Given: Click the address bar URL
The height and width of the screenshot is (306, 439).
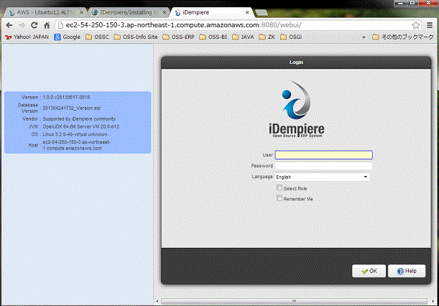Looking at the screenshot, I should click(183, 25).
